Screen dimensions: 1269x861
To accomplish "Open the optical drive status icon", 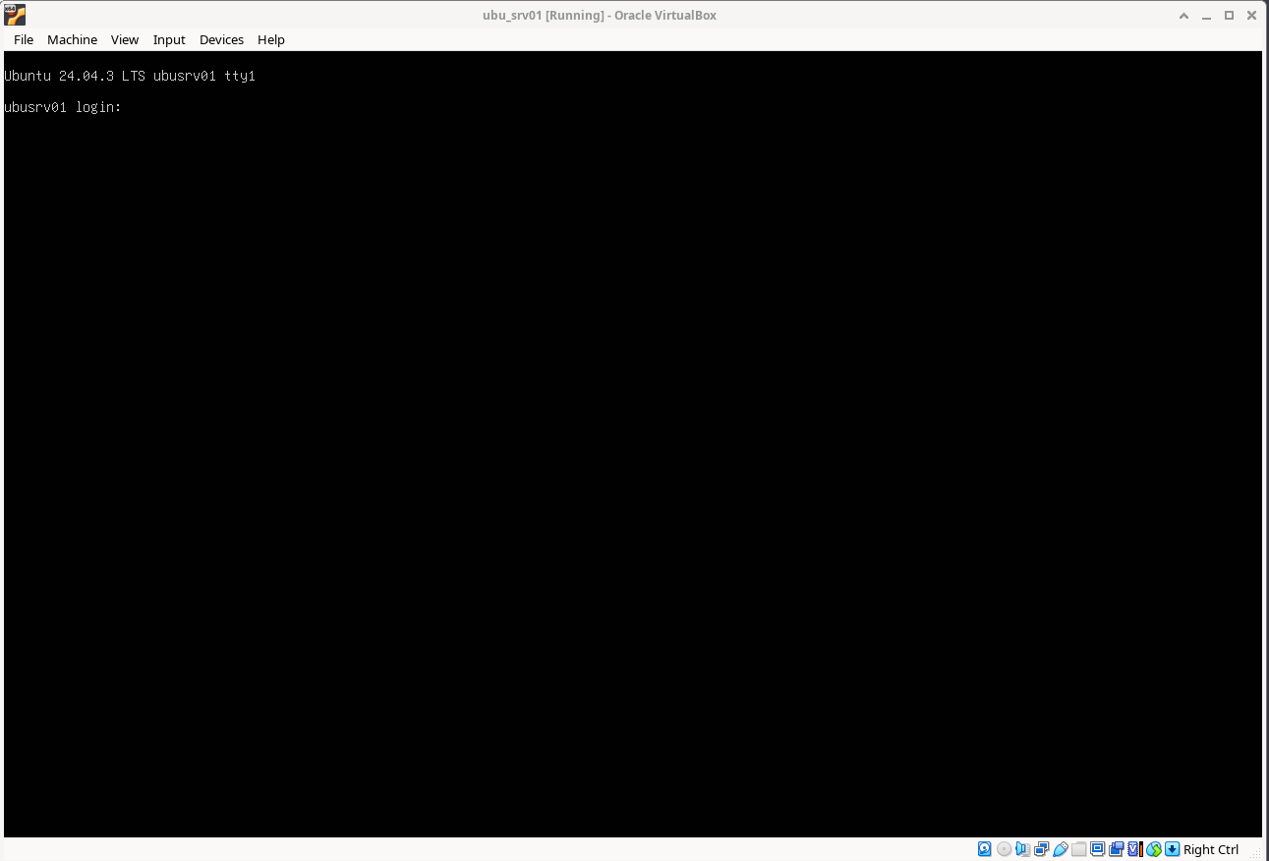I will pyautogui.click(x=1004, y=849).
